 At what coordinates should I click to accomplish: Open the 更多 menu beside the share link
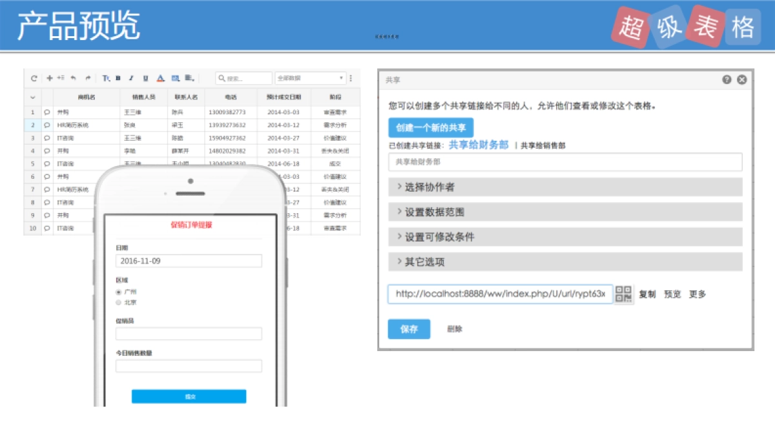tap(697, 294)
